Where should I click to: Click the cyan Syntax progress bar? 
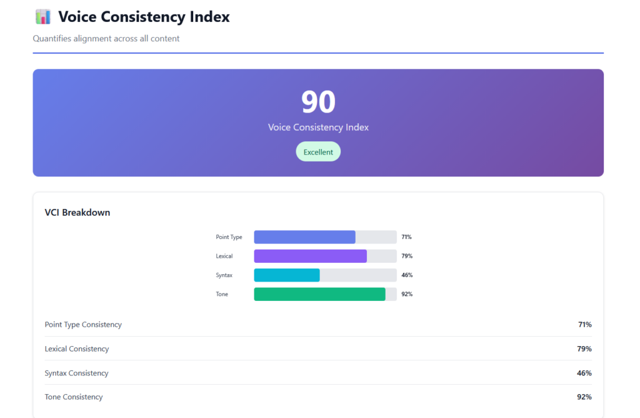287,275
